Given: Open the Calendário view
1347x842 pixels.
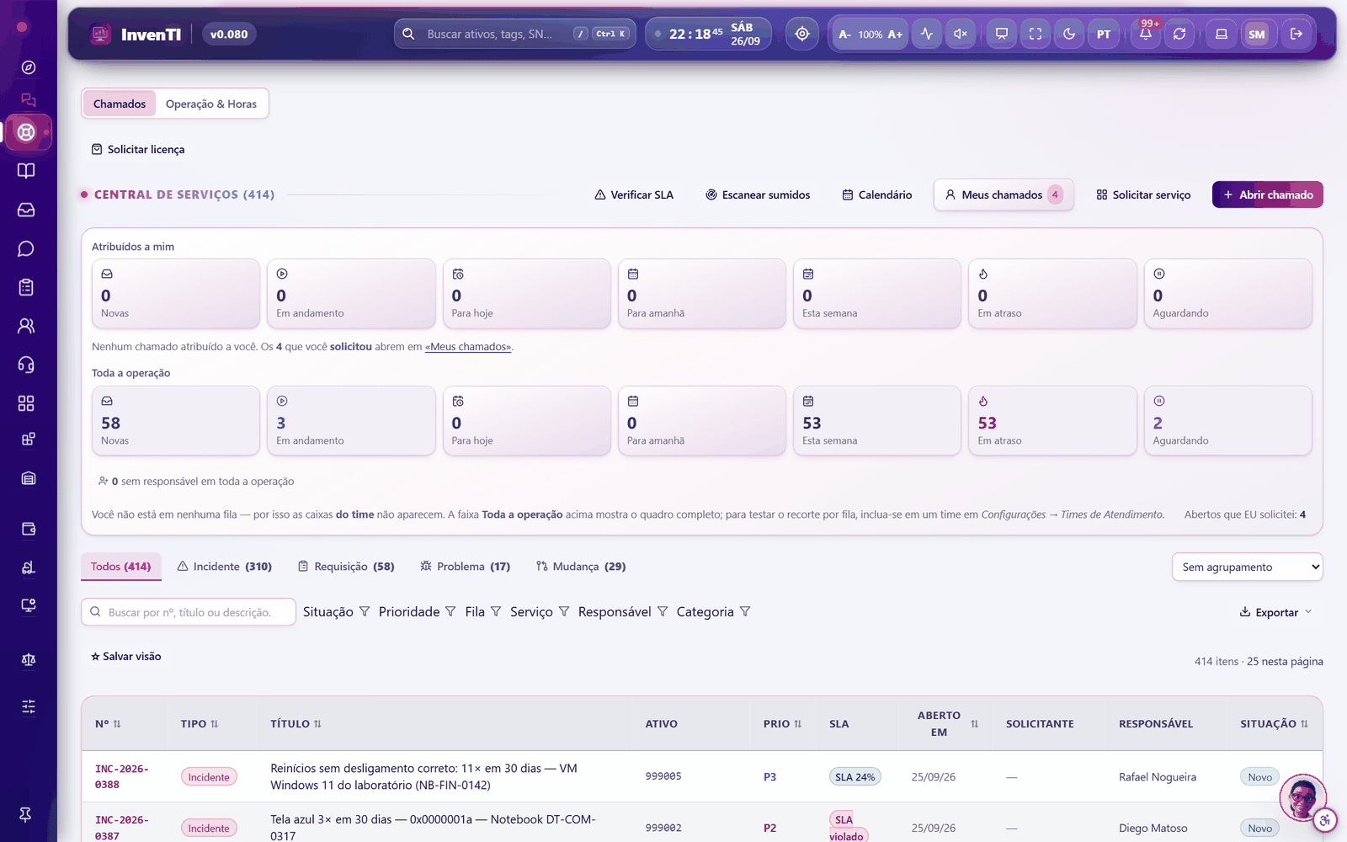Looking at the screenshot, I should (x=876, y=195).
